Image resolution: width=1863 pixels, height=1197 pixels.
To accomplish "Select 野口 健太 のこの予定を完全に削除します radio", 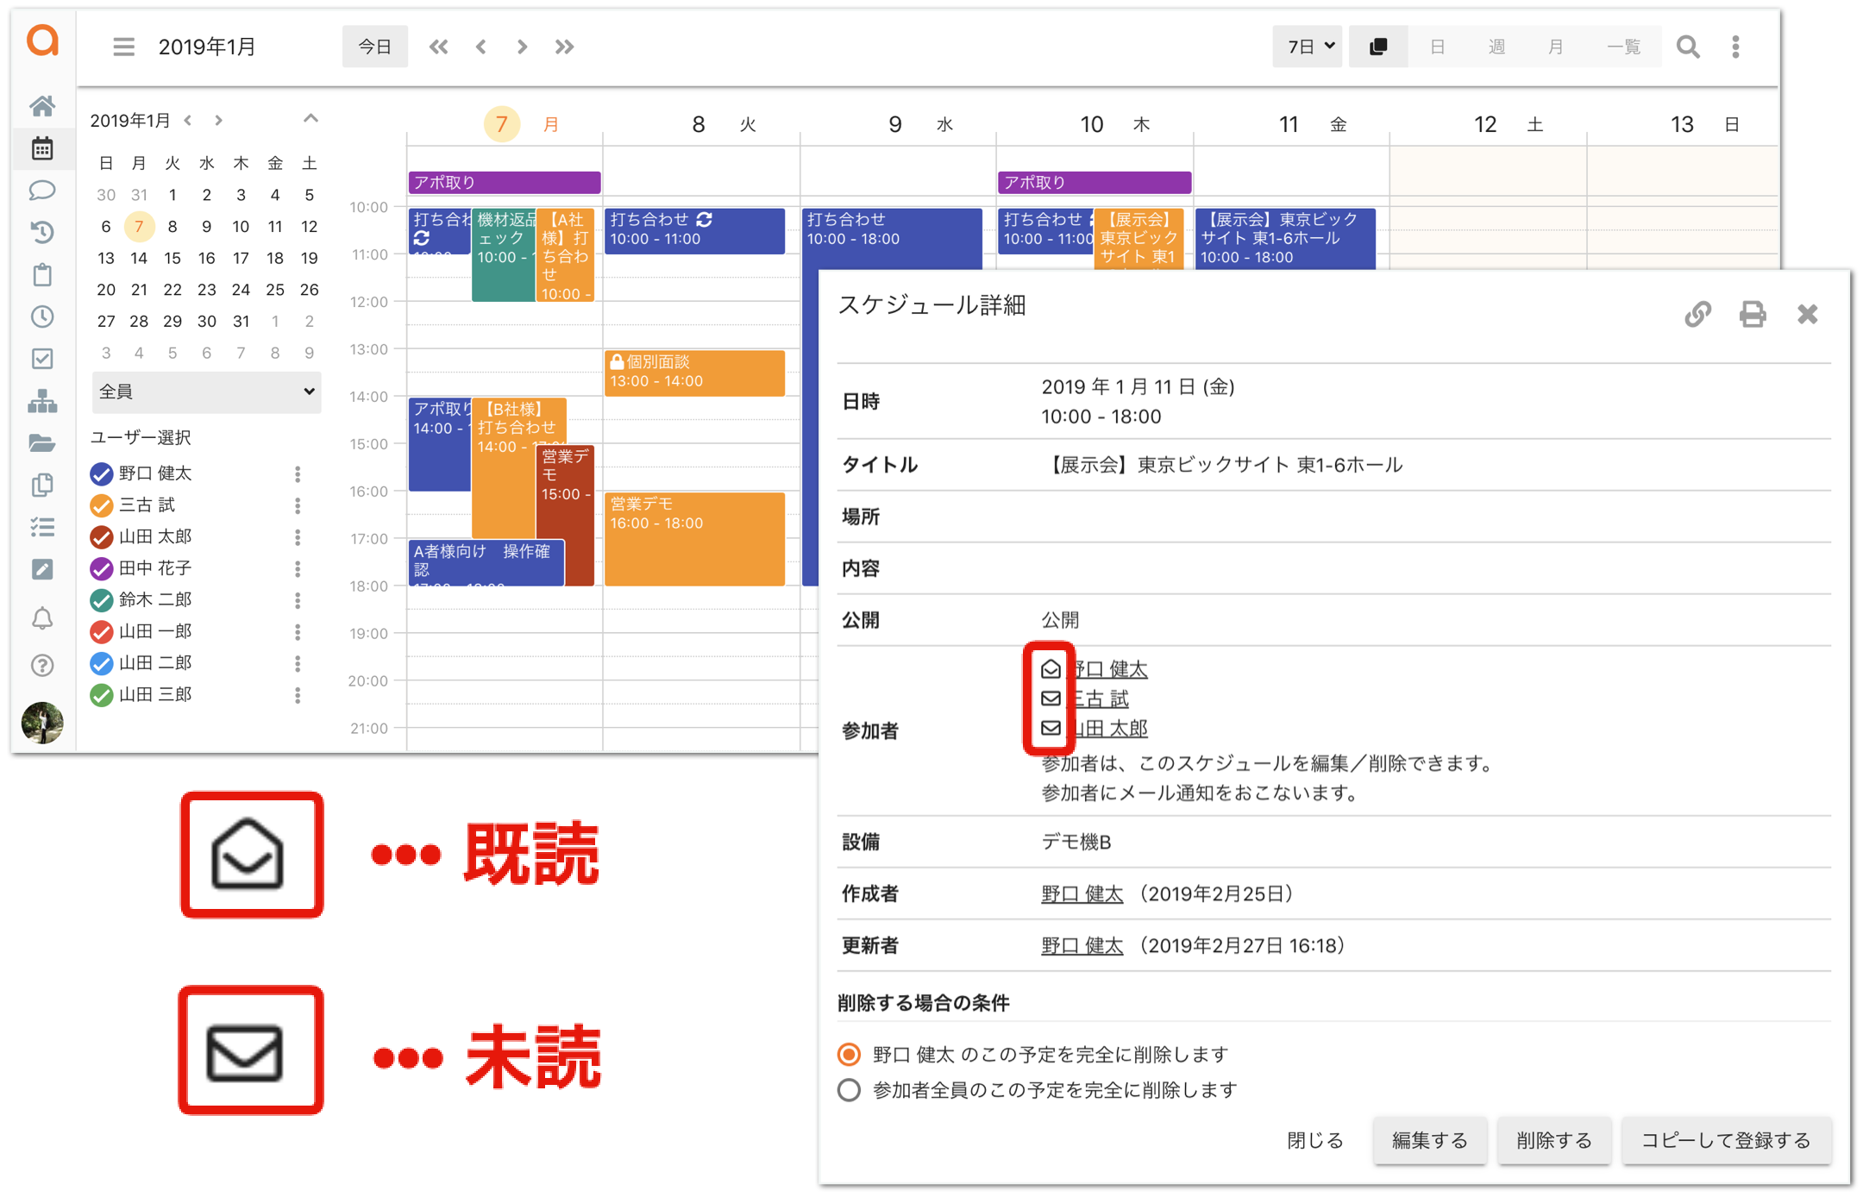I will (x=849, y=1054).
